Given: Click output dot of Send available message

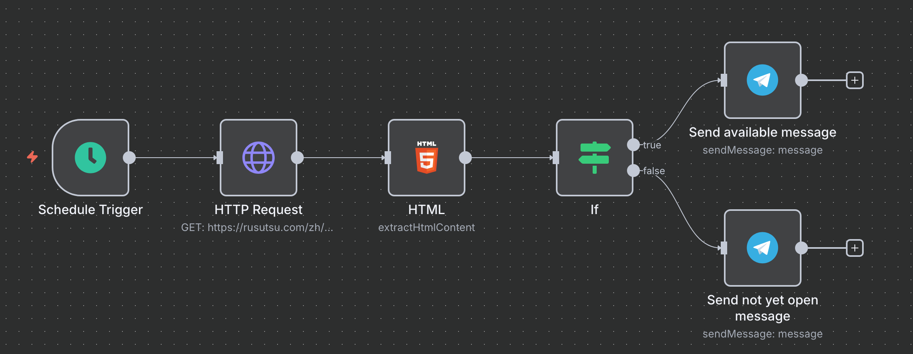Looking at the screenshot, I should point(801,80).
